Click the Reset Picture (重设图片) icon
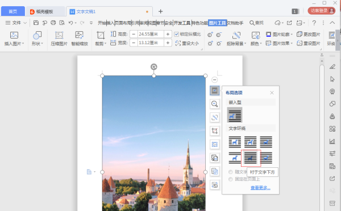341x211 pixels. [x=300, y=43]
